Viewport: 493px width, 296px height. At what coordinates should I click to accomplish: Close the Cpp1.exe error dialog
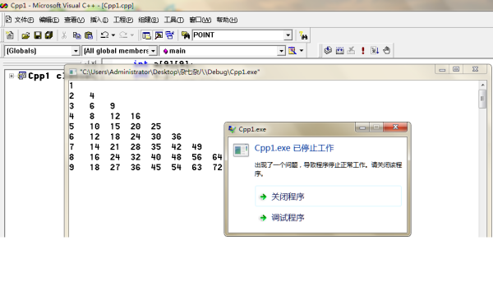coord(395,127)
